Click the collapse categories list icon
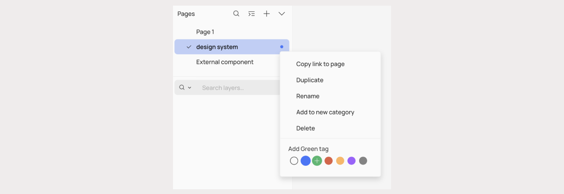 coord(251,14)
